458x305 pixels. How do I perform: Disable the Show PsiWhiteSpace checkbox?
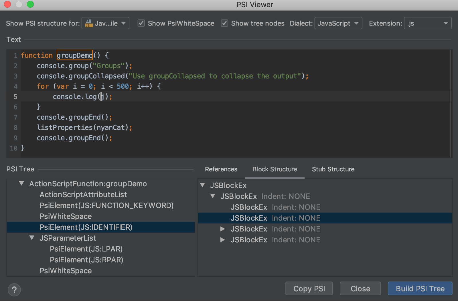[141, 23]
